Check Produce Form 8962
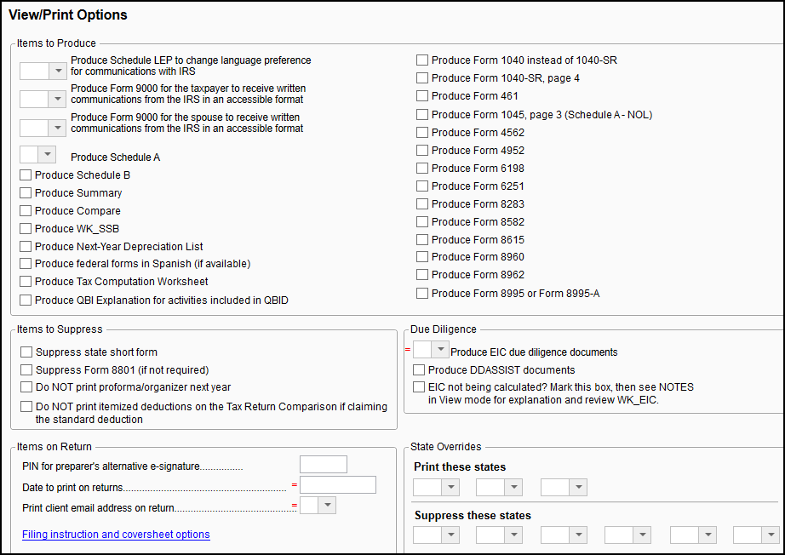Image resolution: width=785 pixels, height=555 pixels. coord(421,274)
